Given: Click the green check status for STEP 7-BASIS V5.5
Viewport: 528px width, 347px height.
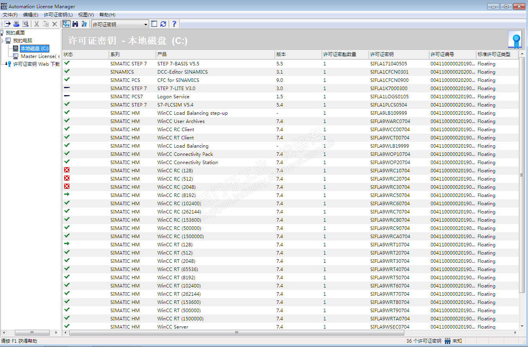Looking at the screenshot, I should tap(67, 63).
